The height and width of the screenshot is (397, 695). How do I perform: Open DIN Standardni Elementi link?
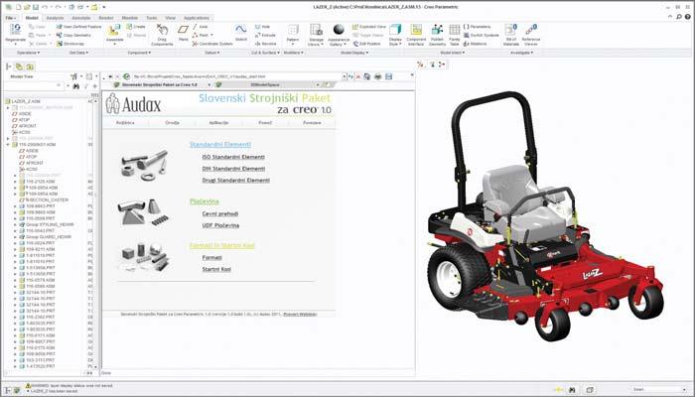tap(233, 169)
